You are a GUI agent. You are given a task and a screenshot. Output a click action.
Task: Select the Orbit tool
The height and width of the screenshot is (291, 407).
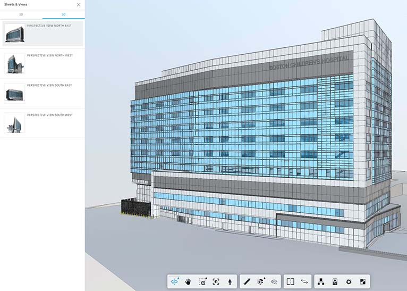pos(175,281)
